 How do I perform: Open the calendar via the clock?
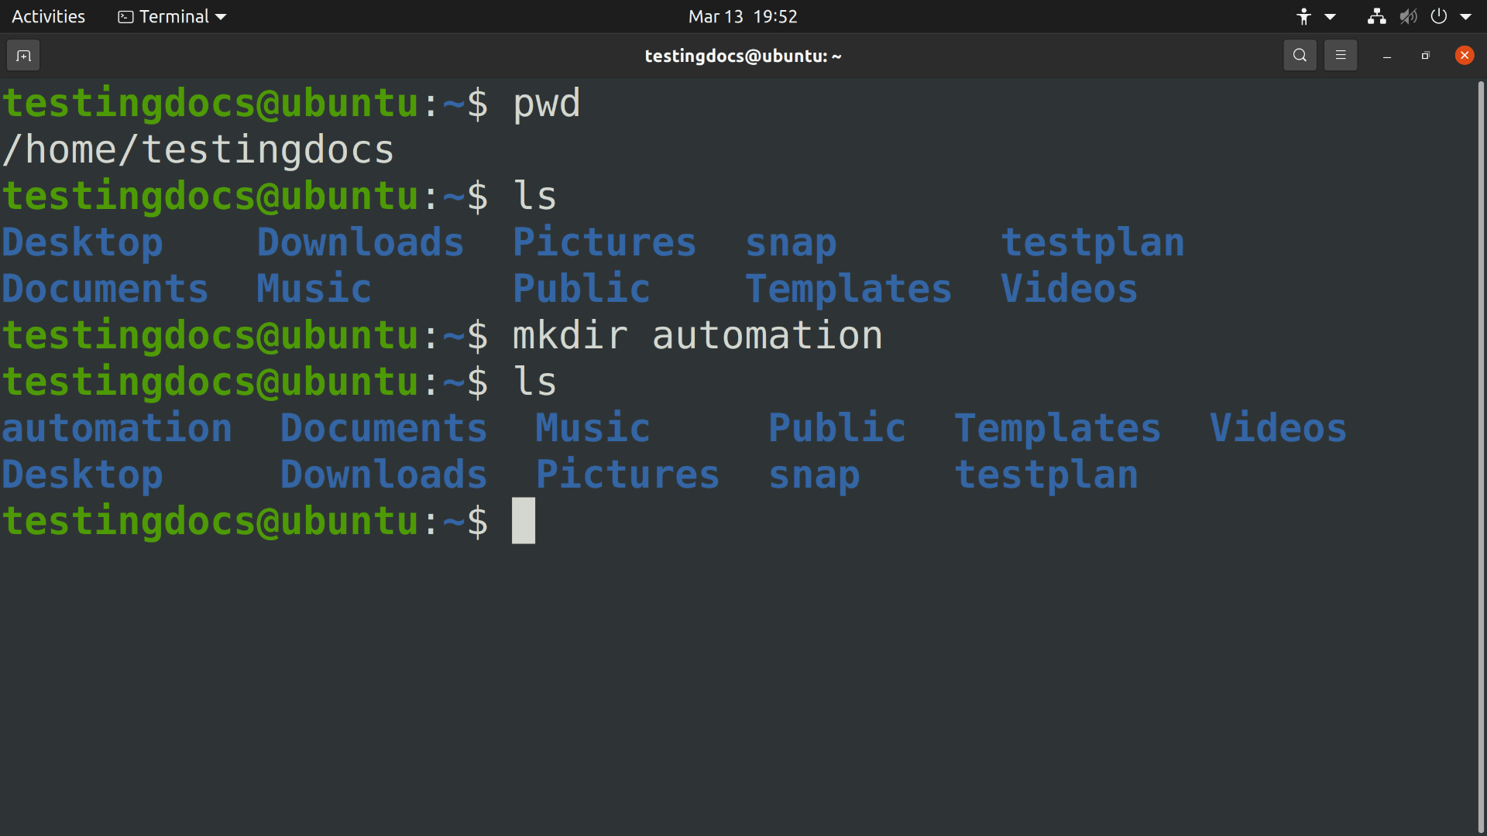742,16
